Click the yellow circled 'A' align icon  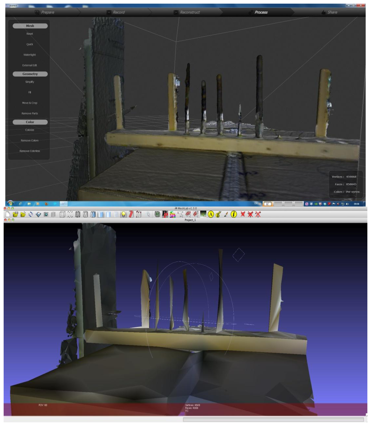211,215
